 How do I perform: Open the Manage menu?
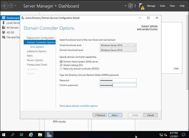[151, 6]
